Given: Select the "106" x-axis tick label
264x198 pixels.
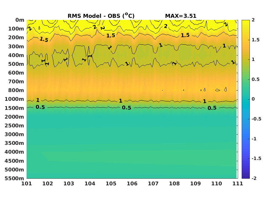Looking at the screenshot, I should tap(132, 184).
